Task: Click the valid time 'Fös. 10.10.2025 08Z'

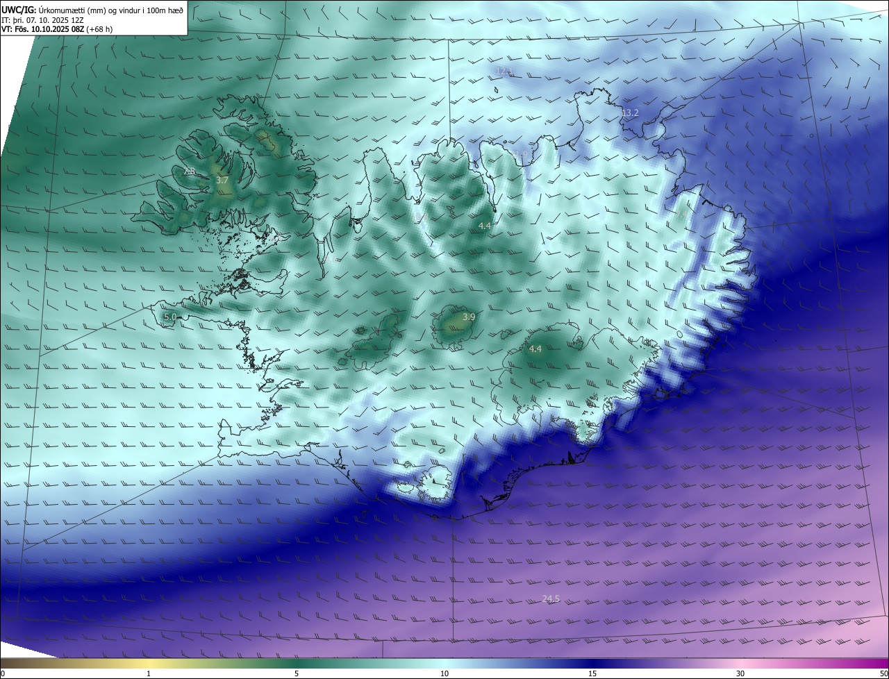Action: click(49, 29)
